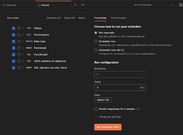Click the Delay input field
Screen dimensions: 183x135
(120, 87)
